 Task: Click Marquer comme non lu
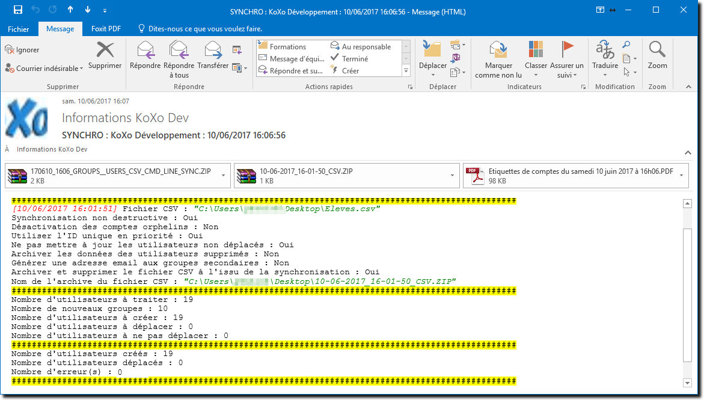(x=498, y=60)
